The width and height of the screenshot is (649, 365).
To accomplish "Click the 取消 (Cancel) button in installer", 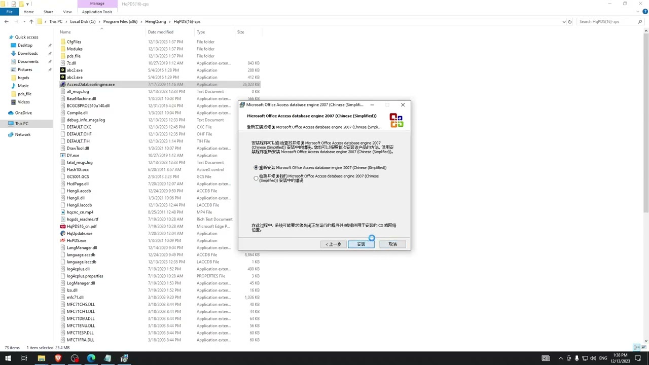I will click(x=392, y=244).
